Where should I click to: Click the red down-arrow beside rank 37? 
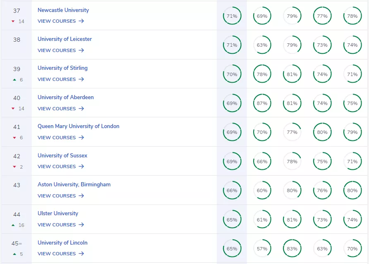(13, 21)
